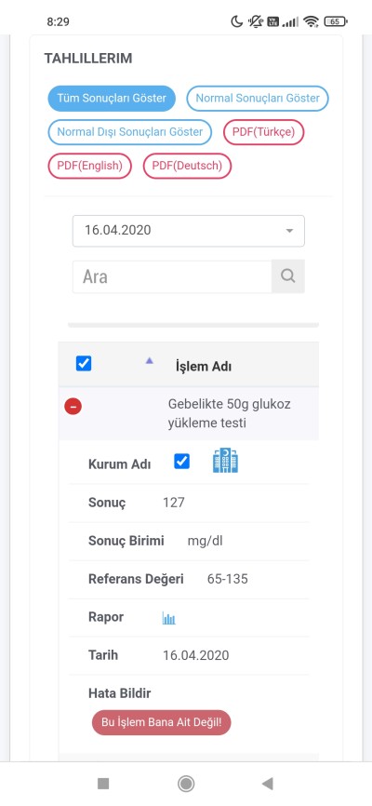Screen dimensions: 372x806
Task: Tap the Android recent apps square
Action: (103, 784)
